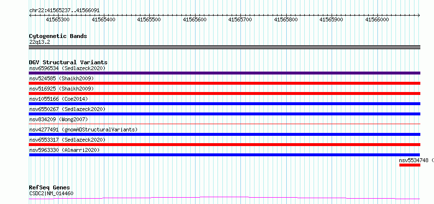Screen dimensions: 434x204
Task: Click the DGV Structural Variants track heading
Action: coord(68,62)
